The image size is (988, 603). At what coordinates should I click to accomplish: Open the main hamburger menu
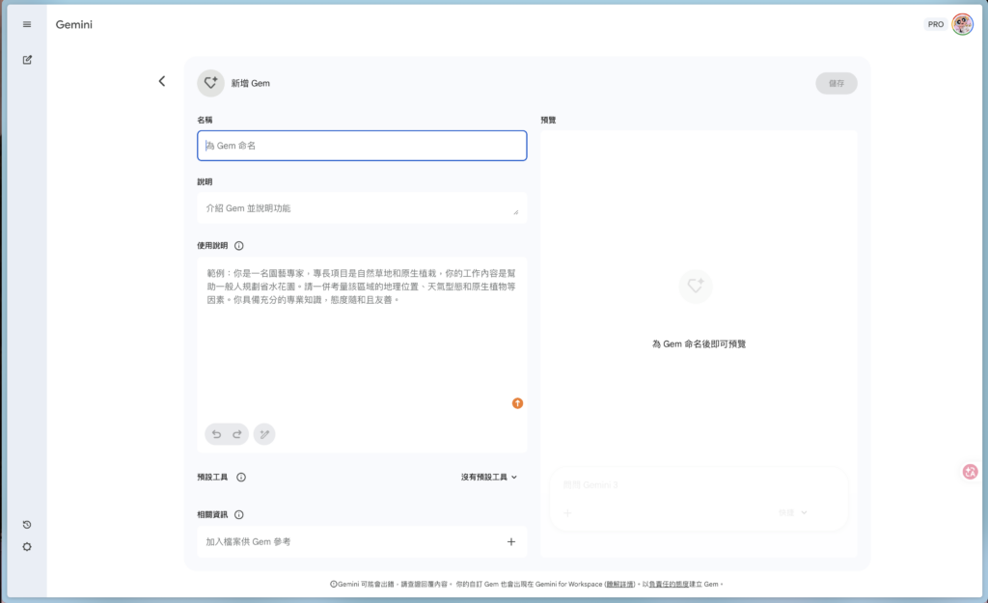tap(27, 24)
